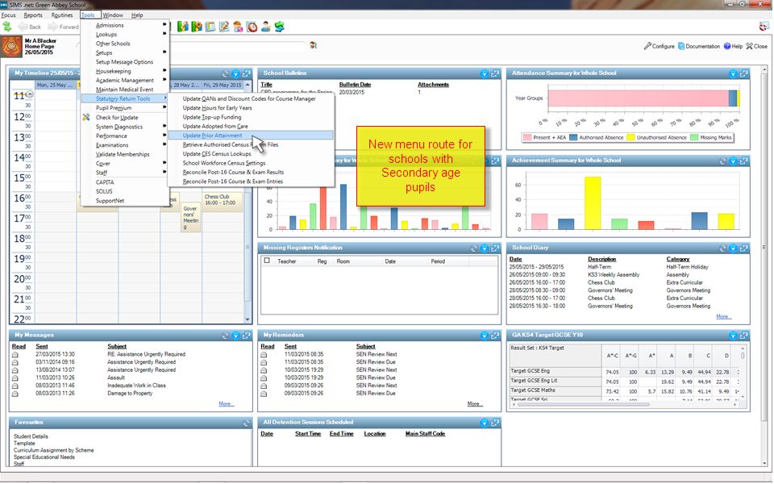Click More link in My Messages
774x484 pixels.
(226, 403)
